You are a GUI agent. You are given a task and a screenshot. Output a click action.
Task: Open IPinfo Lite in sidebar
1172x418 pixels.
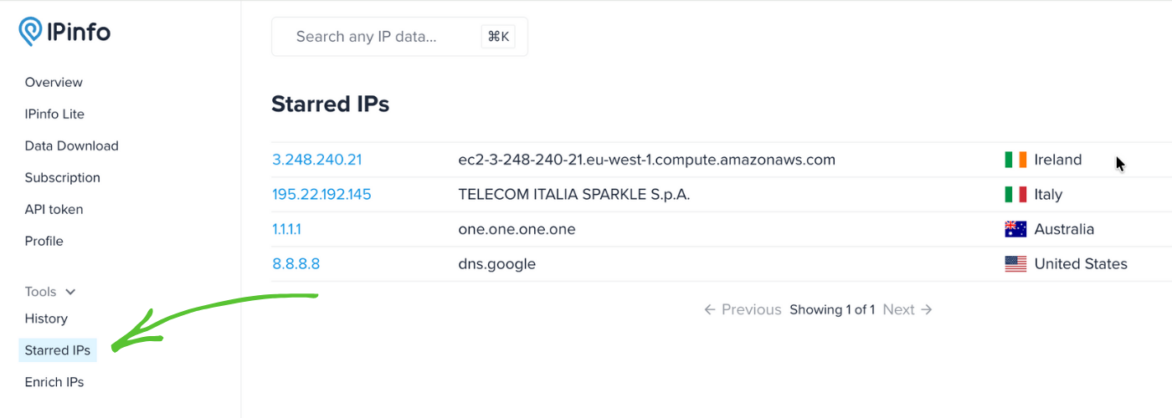click(x=54, y=114)
